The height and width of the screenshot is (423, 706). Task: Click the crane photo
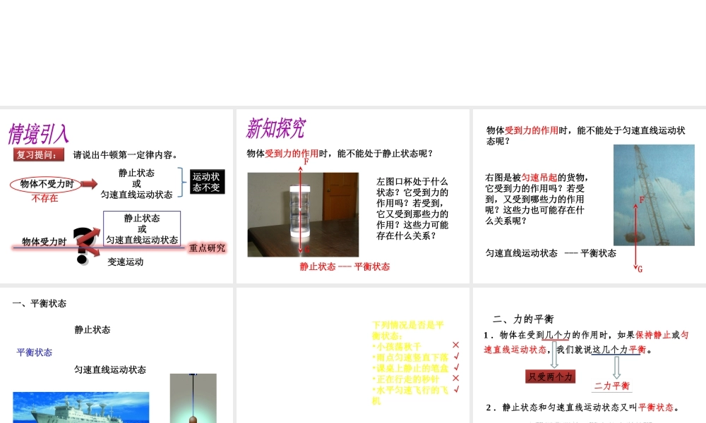[654, 195]
